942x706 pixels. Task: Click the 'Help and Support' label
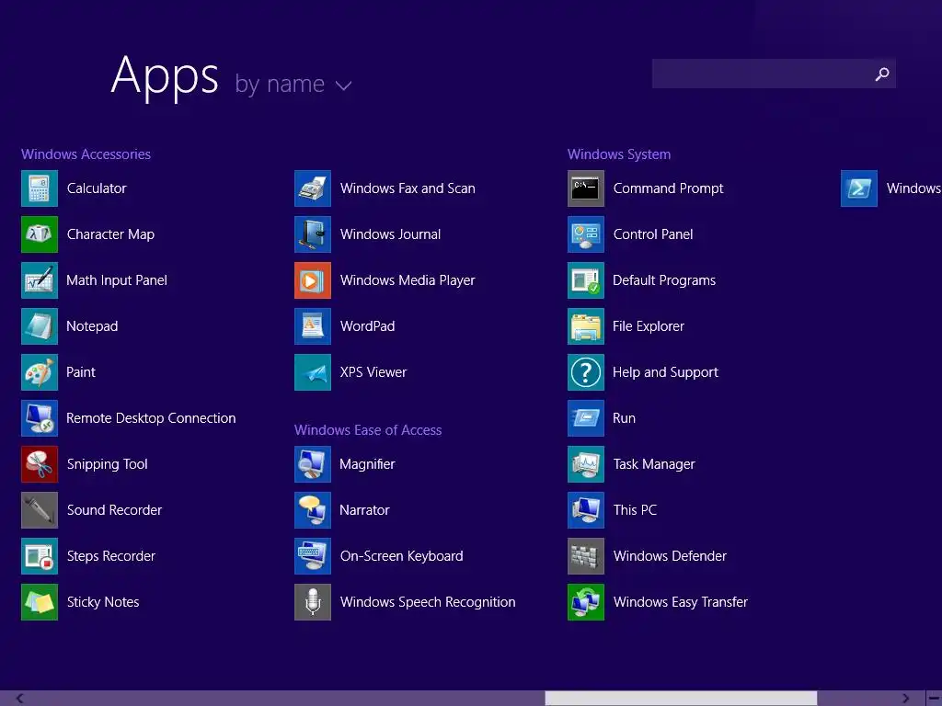[665, 372]
